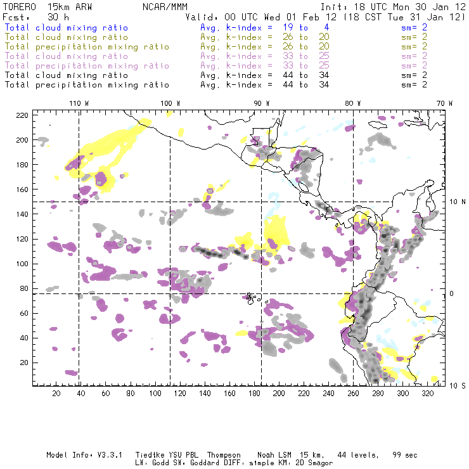This screenshot has width=469, height=469.
Task: Click "Model Info: V3.3.1" footer text
Action: 84,455
